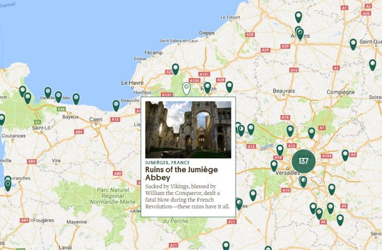Screen dimensions: 382x250
Task: Click the Sacked by Vikings description text
Action: tap(187, 197)
